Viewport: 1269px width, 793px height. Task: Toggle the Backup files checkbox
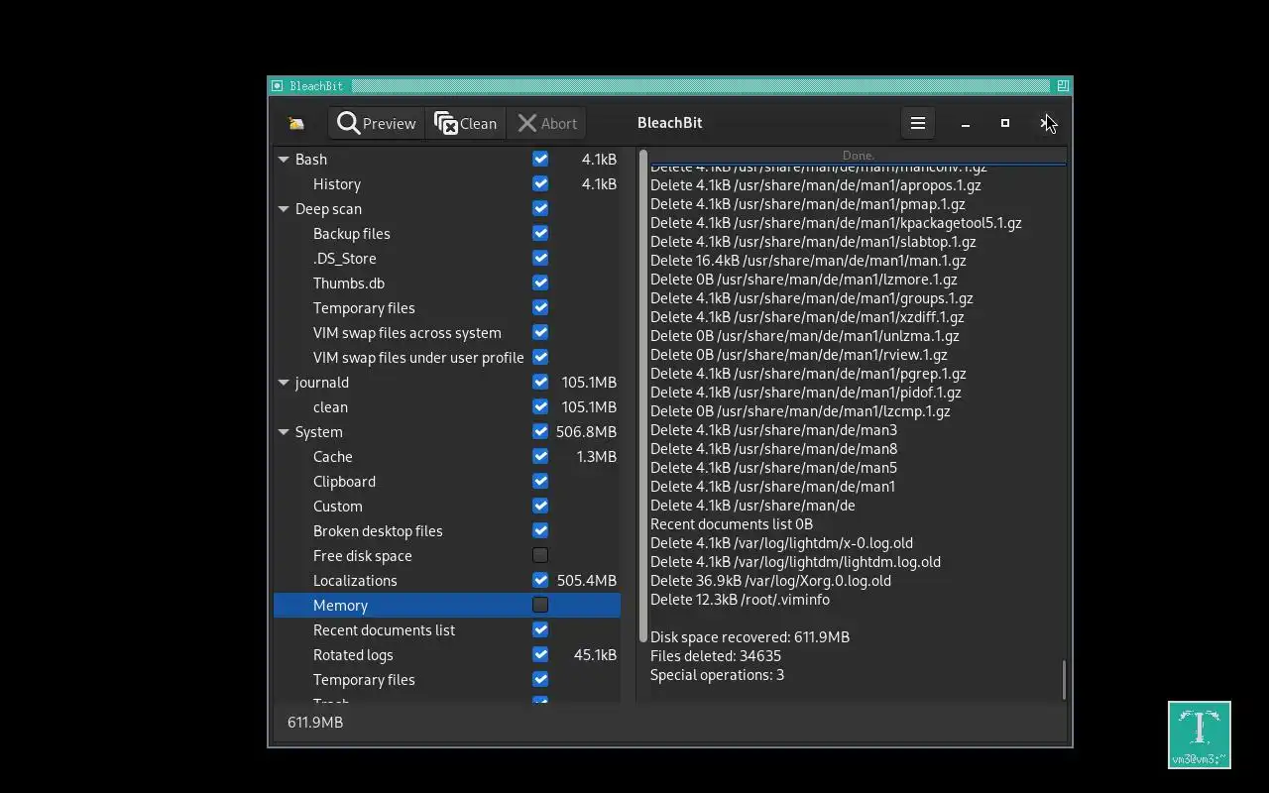[540, 233]
